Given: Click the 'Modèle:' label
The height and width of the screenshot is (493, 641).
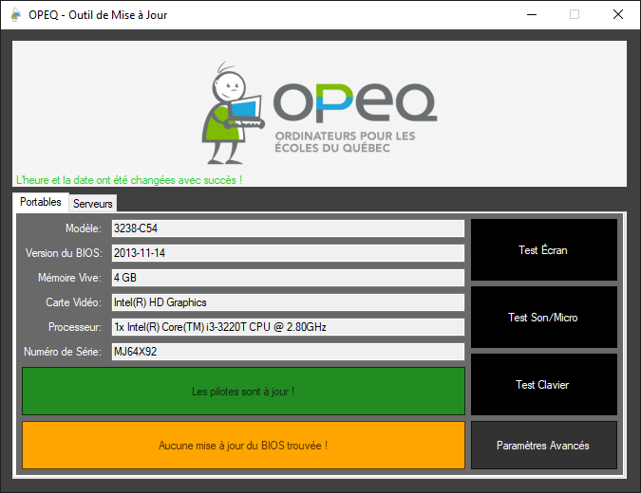Looking at the screenshot, I should click(x=84, y=228).
